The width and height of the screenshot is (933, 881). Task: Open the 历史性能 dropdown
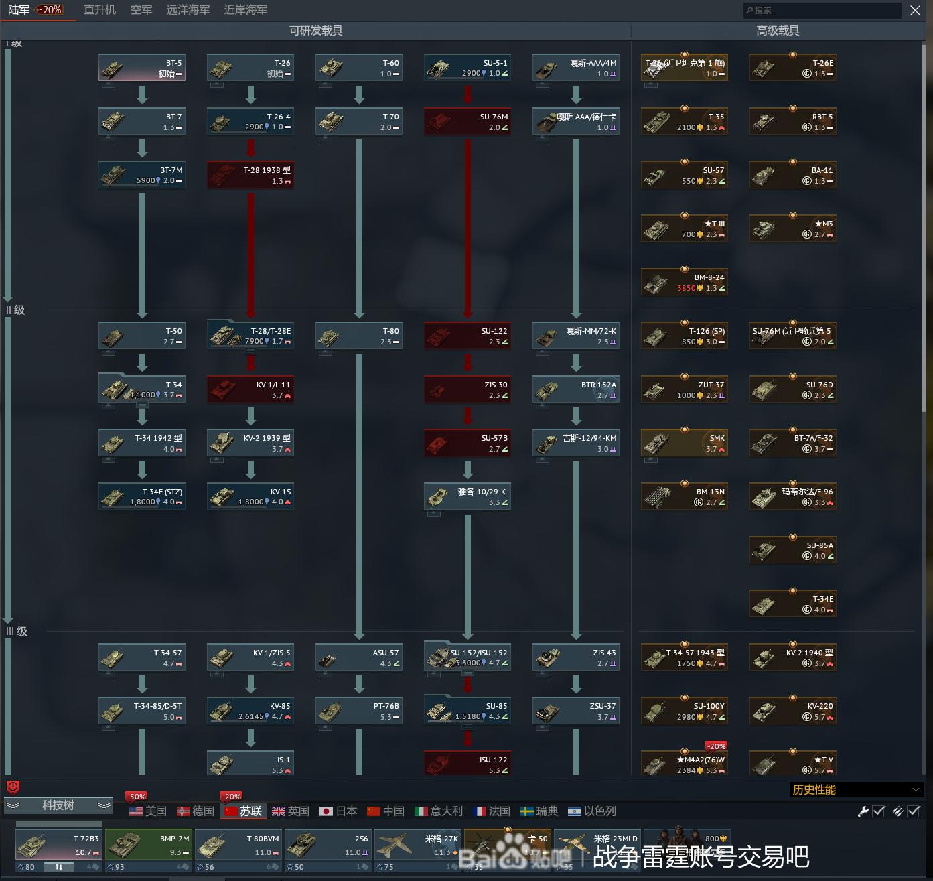click(x=857, y=790)
